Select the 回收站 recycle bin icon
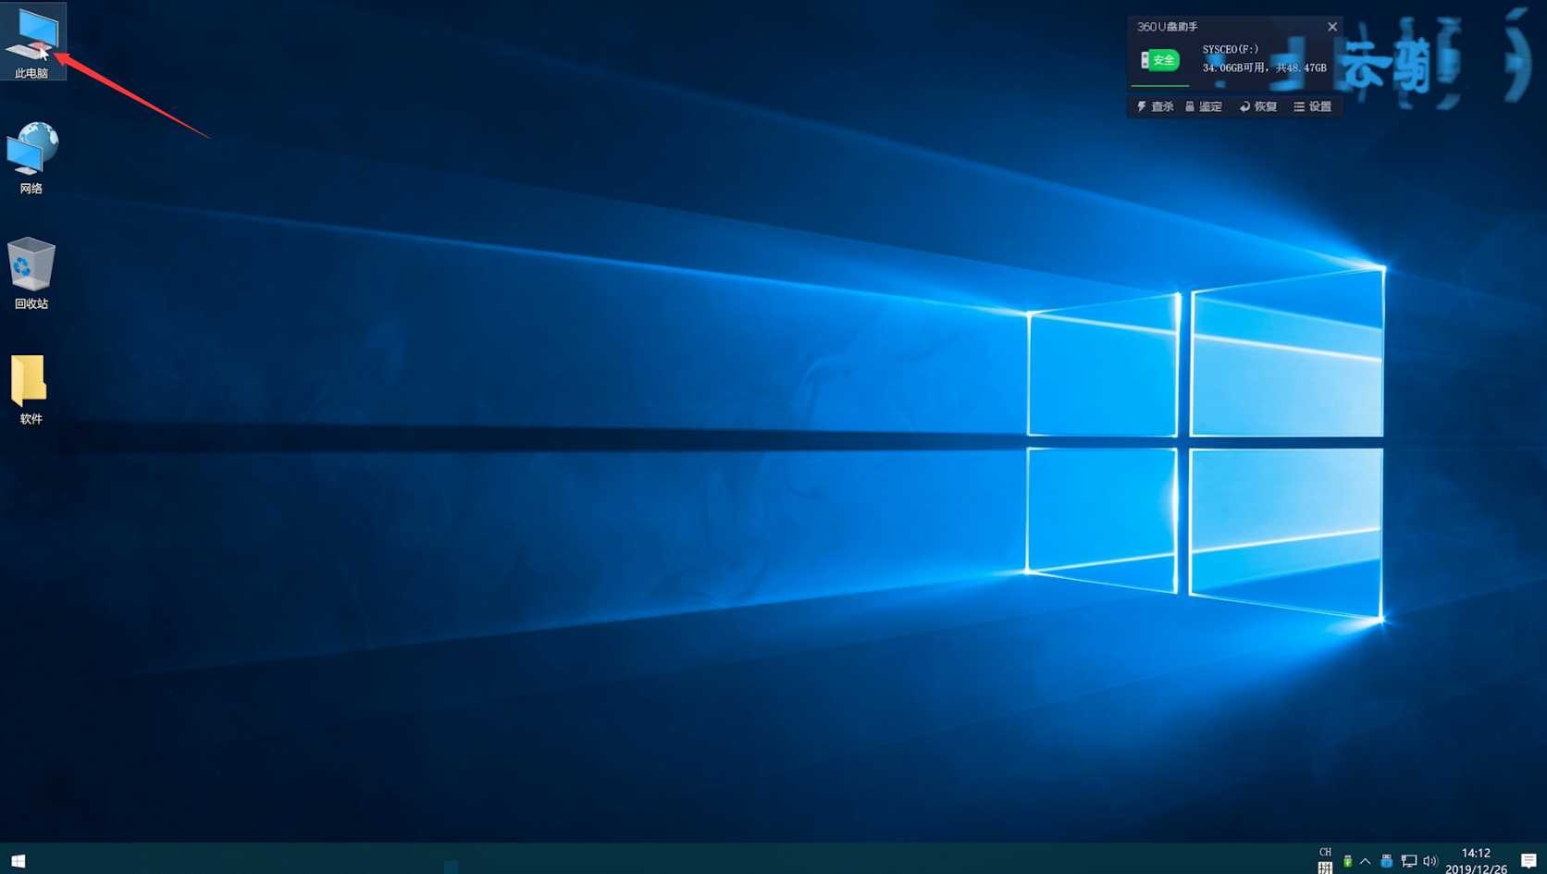 31,274
